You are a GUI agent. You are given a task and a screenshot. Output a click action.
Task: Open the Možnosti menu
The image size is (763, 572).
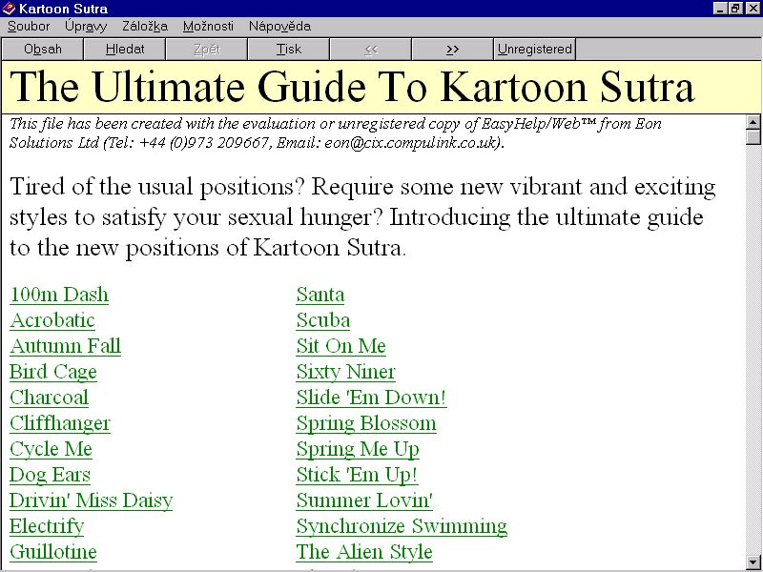click(x=208, y=27)
